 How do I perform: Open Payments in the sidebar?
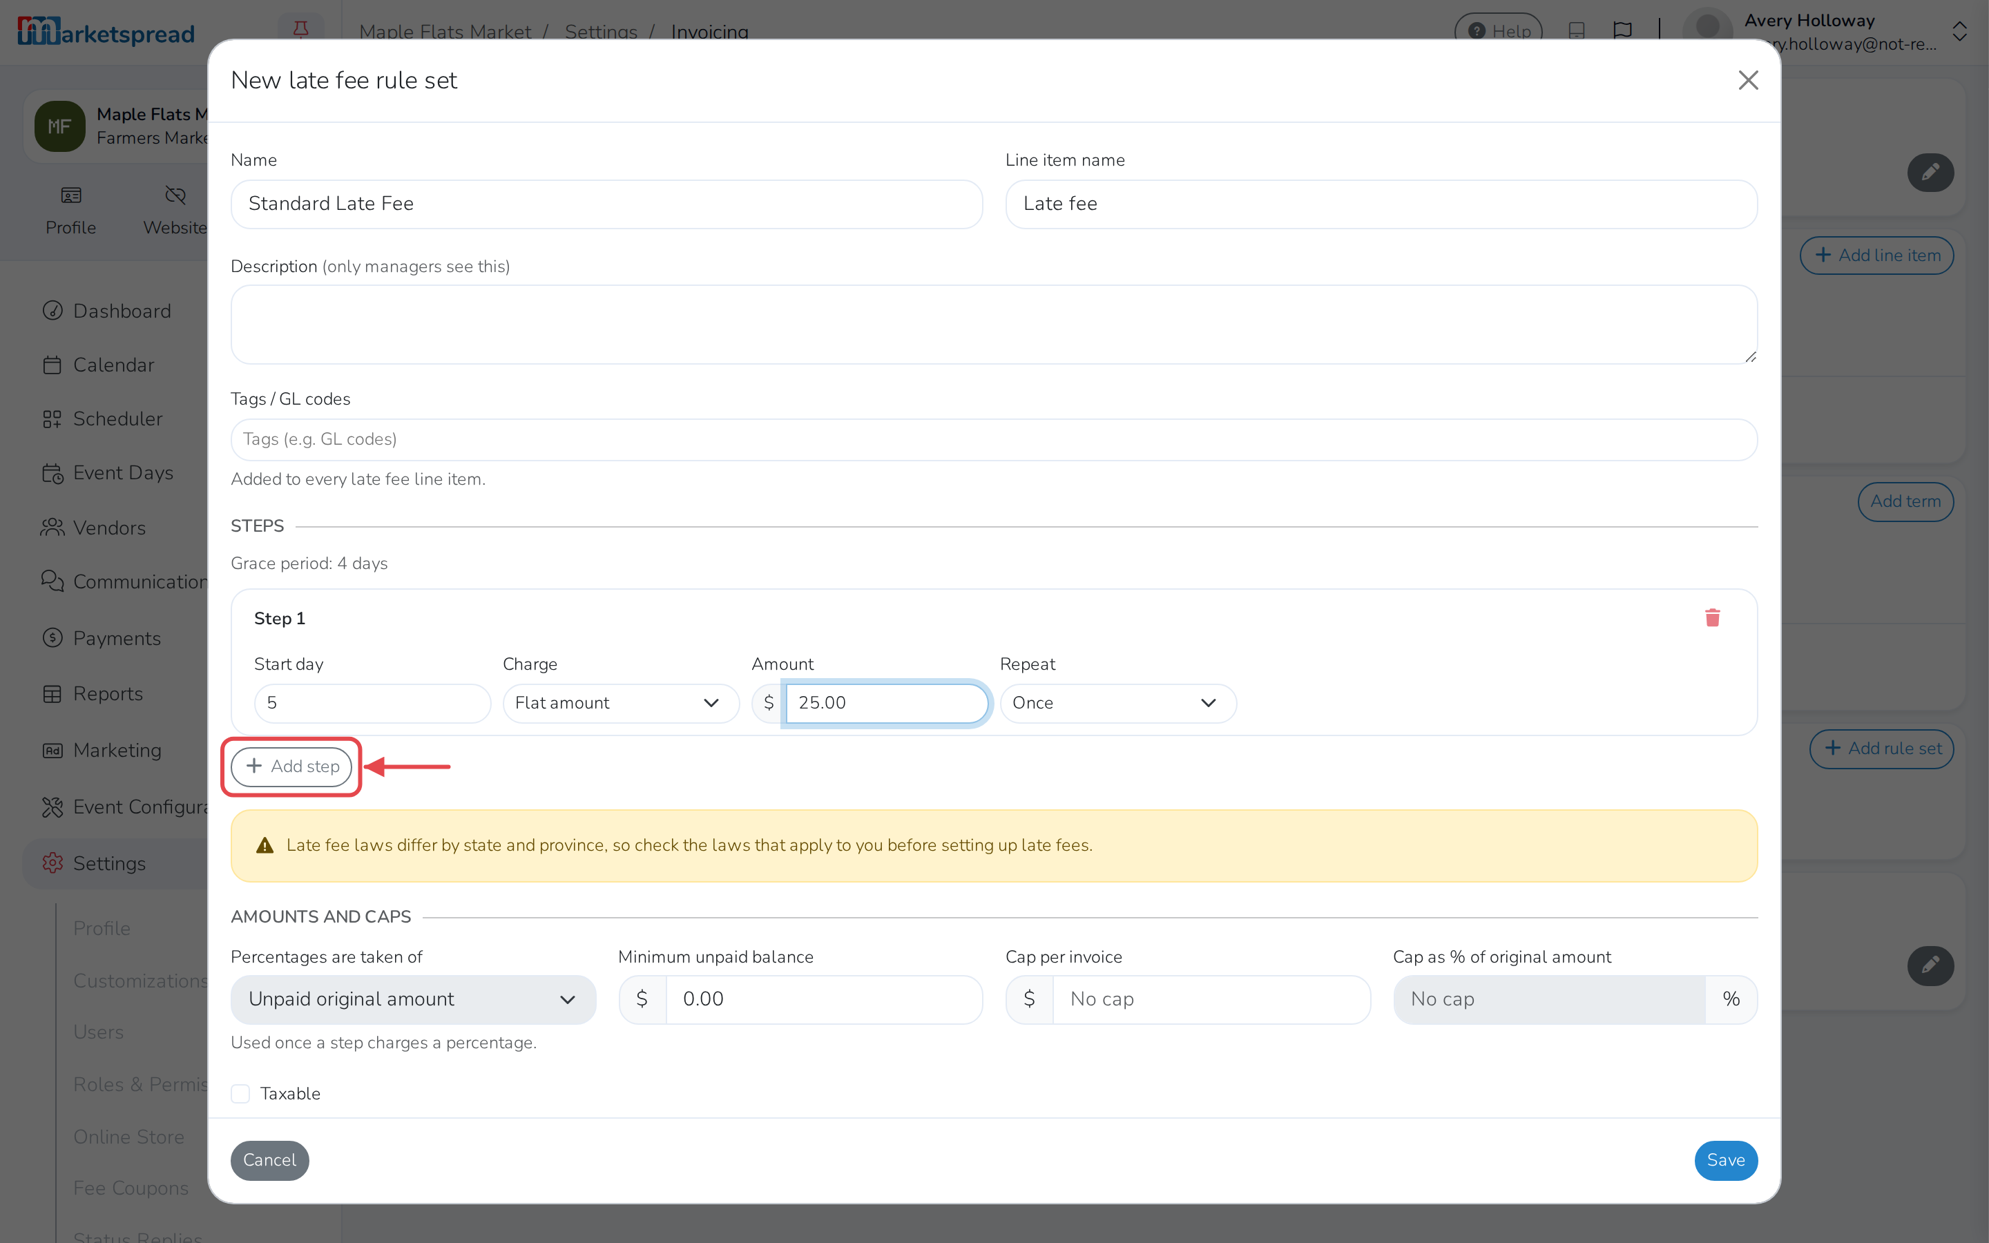click(x=117, y=639)
